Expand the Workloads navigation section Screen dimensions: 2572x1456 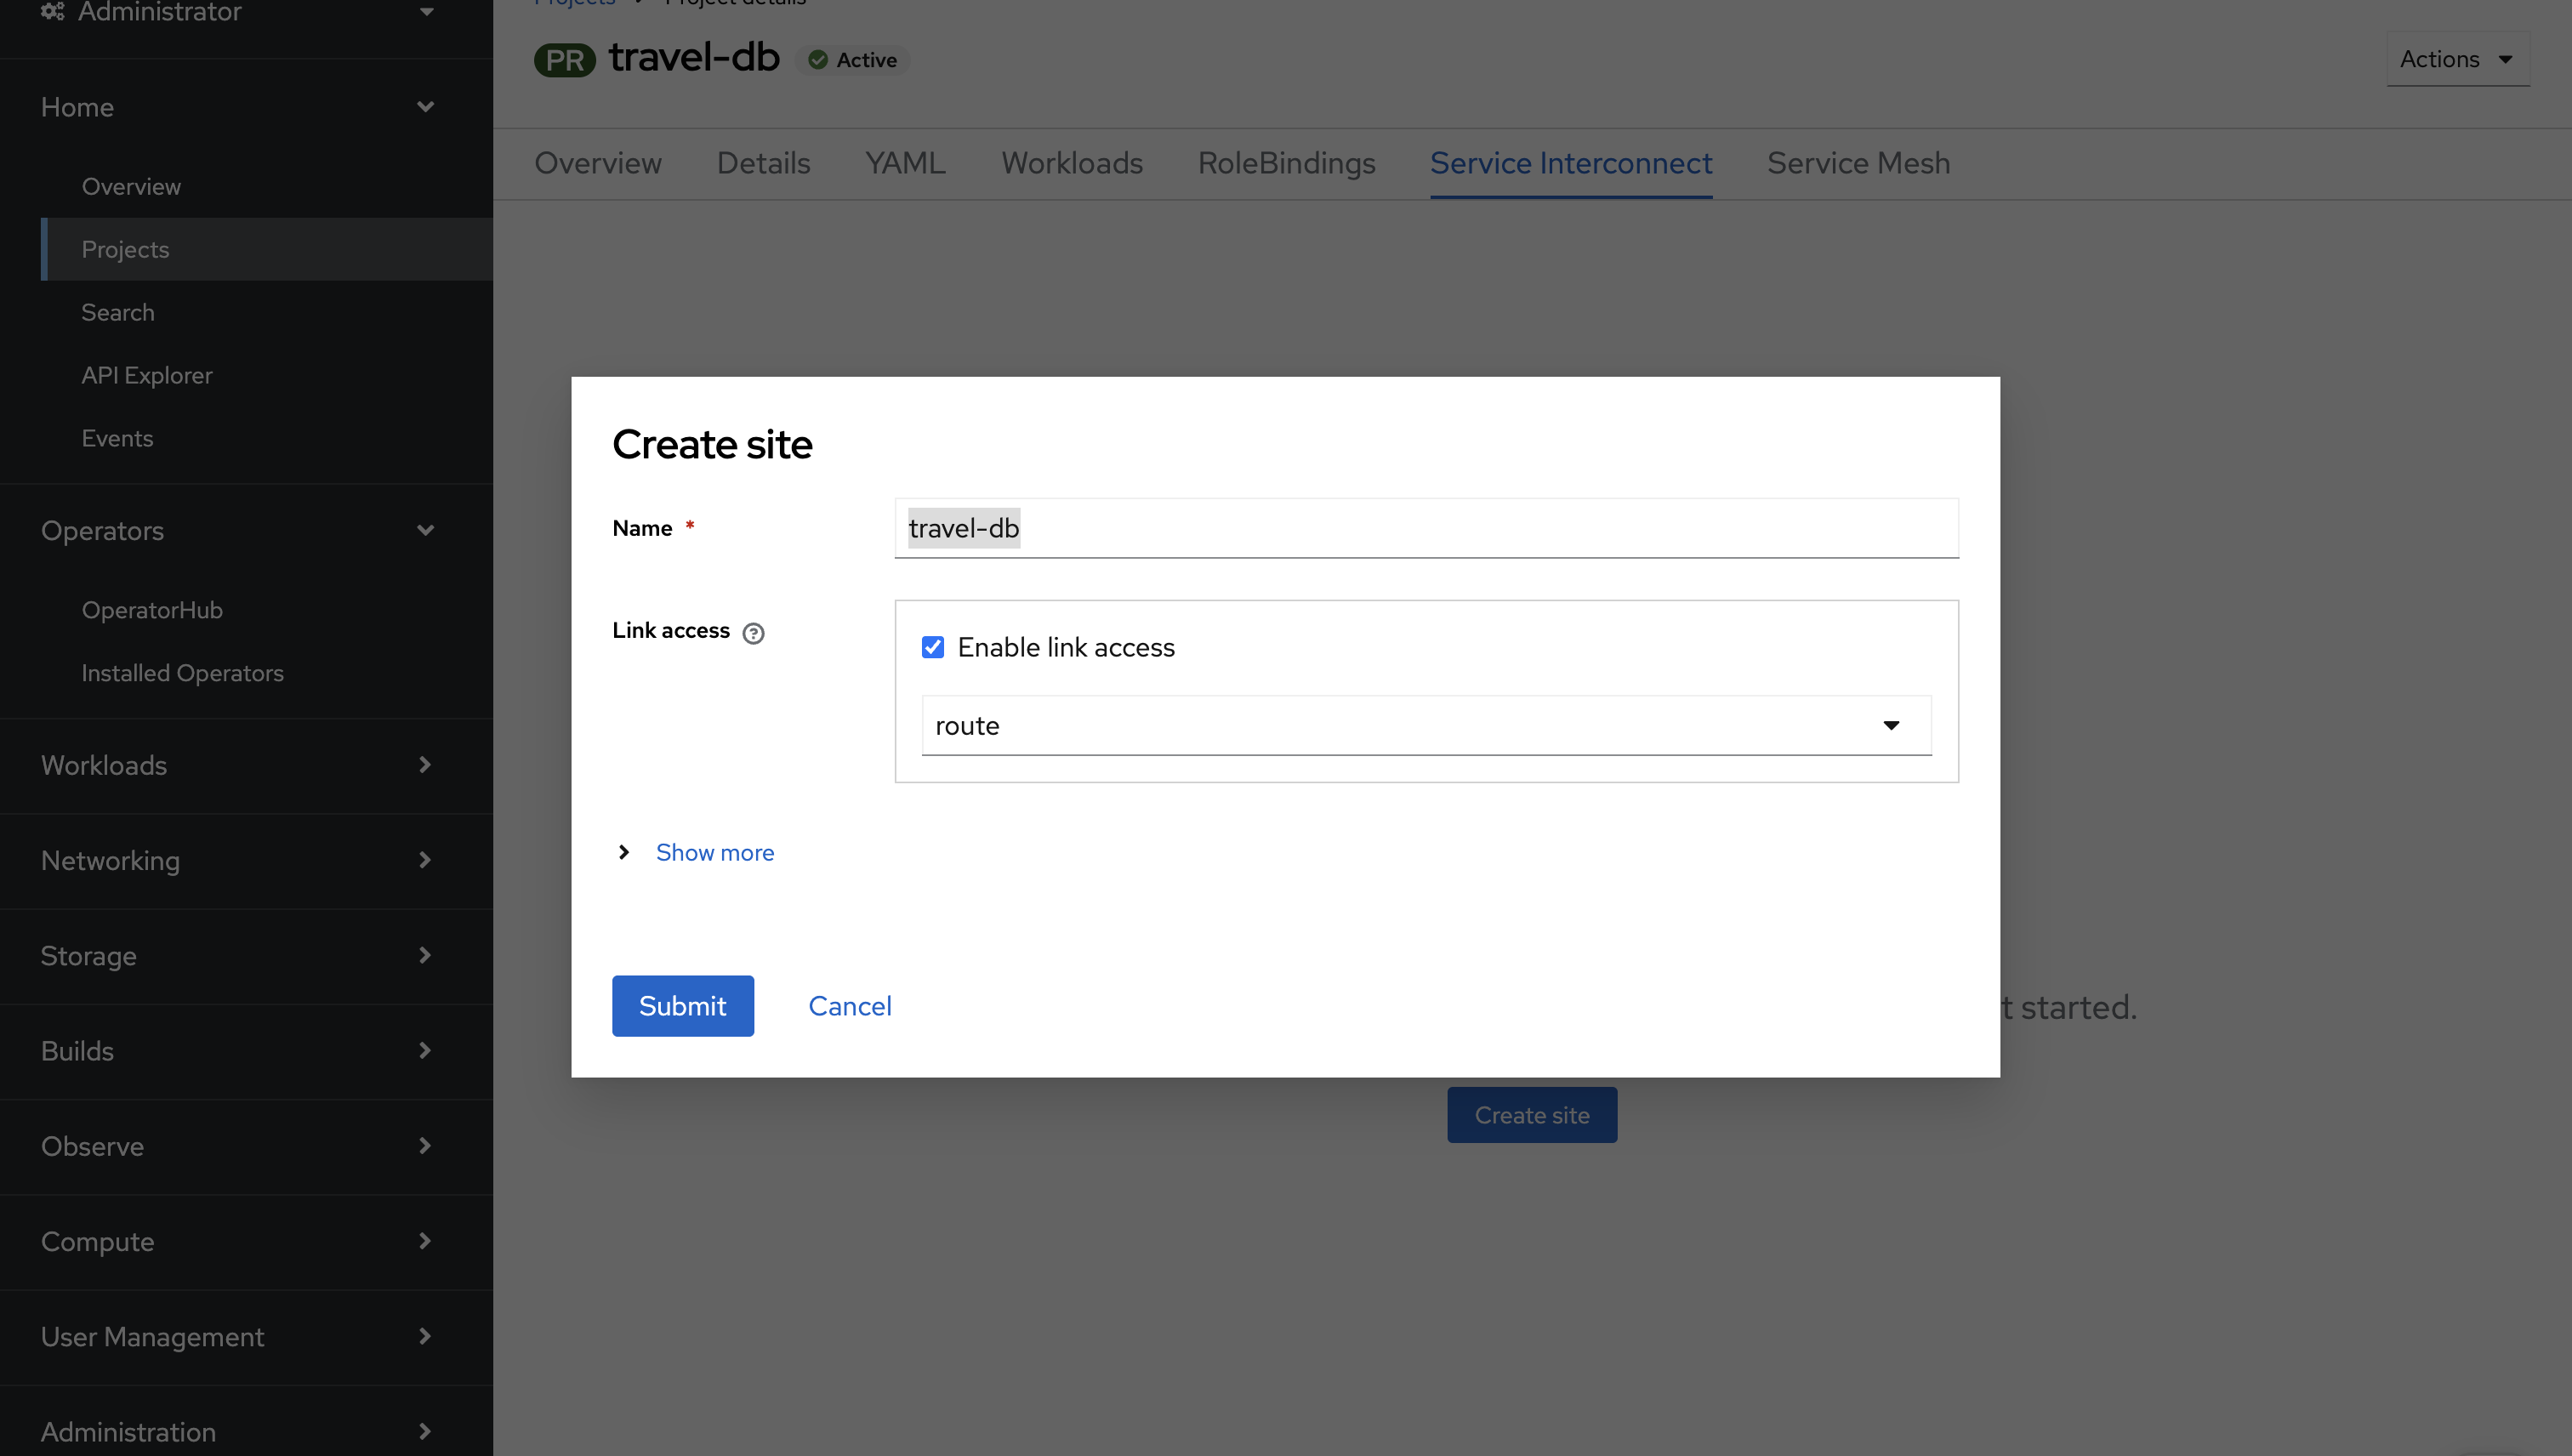coord(246,765)
